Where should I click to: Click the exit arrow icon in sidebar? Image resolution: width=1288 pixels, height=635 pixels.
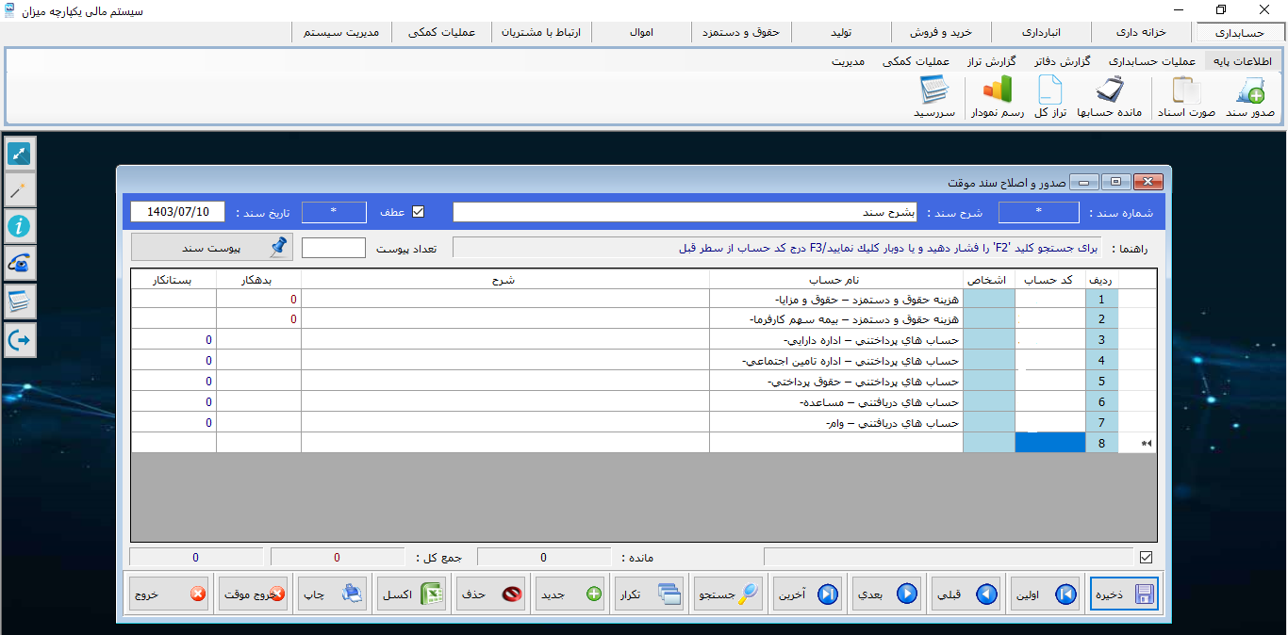pyautogui.click(x=19, y=340)
